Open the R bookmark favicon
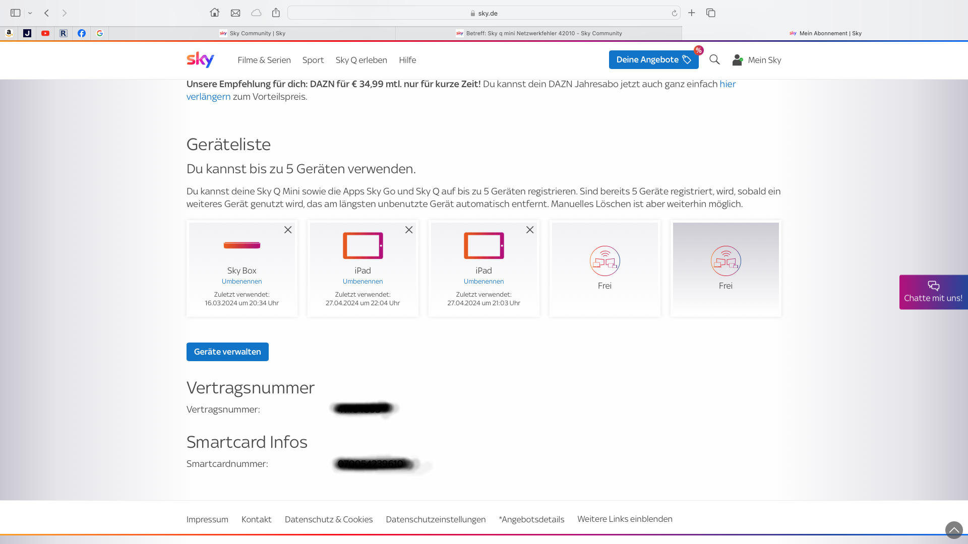This screenshot has width=968, height=544. click(x=64, y=33)
